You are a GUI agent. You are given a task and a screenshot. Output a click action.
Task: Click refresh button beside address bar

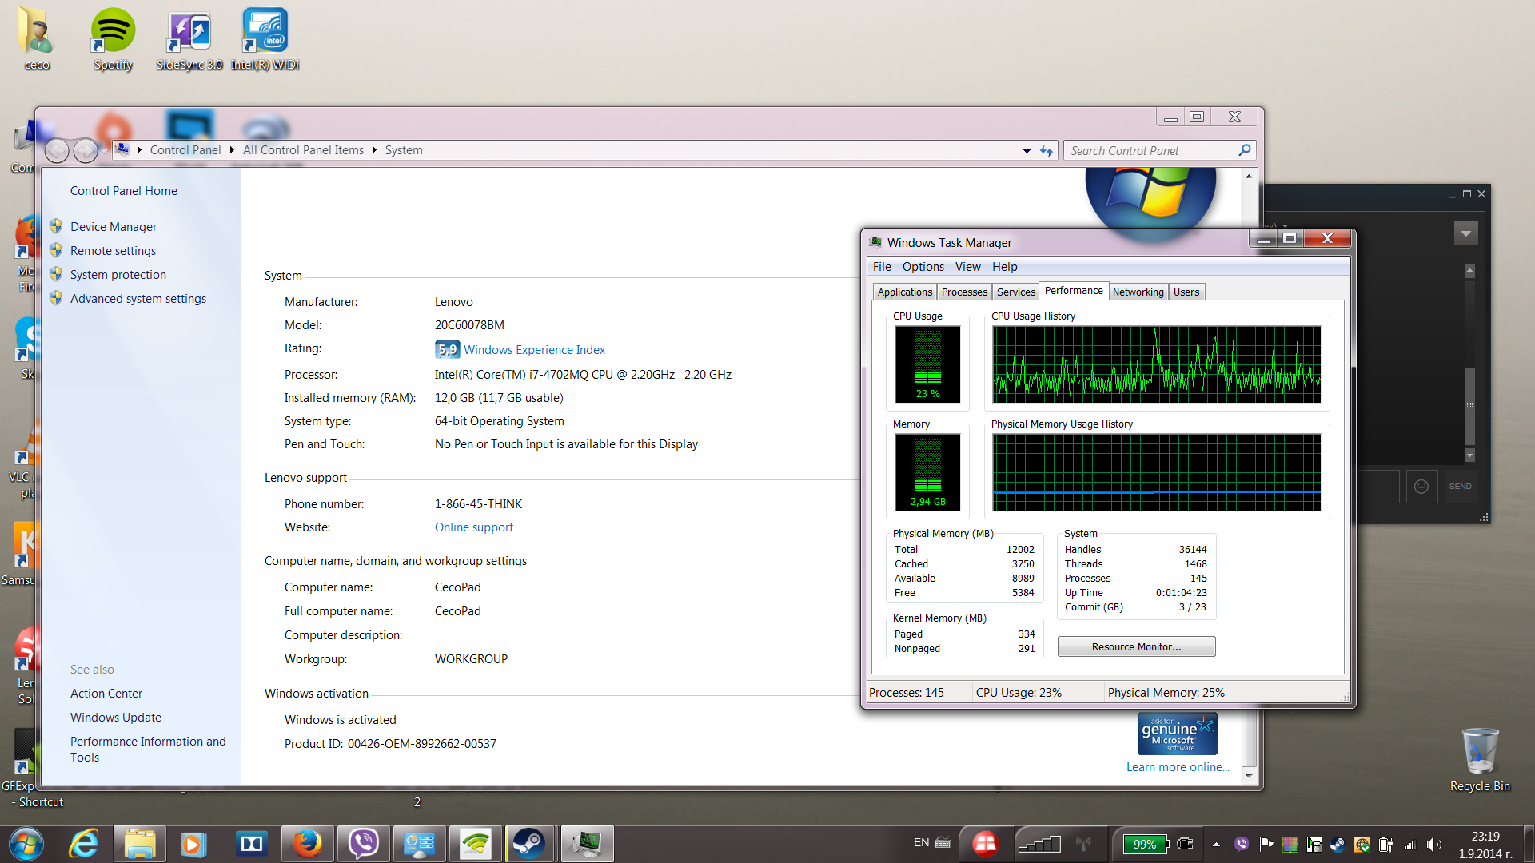pyautogui.click(x=1047, y=150)
